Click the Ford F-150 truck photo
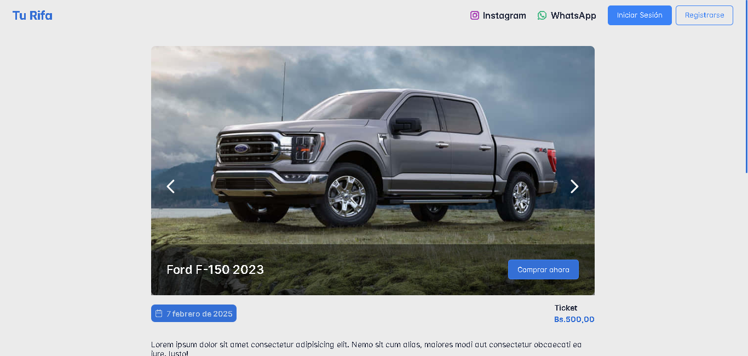Image resolution: width=748 pixels, height=356 pixels. click(x=373, y=145)
